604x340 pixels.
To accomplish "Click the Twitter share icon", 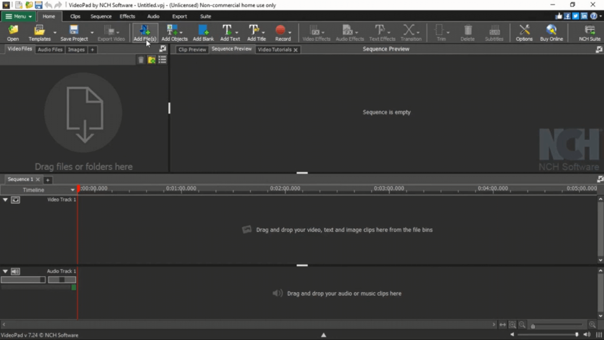I will coord(576,16).
